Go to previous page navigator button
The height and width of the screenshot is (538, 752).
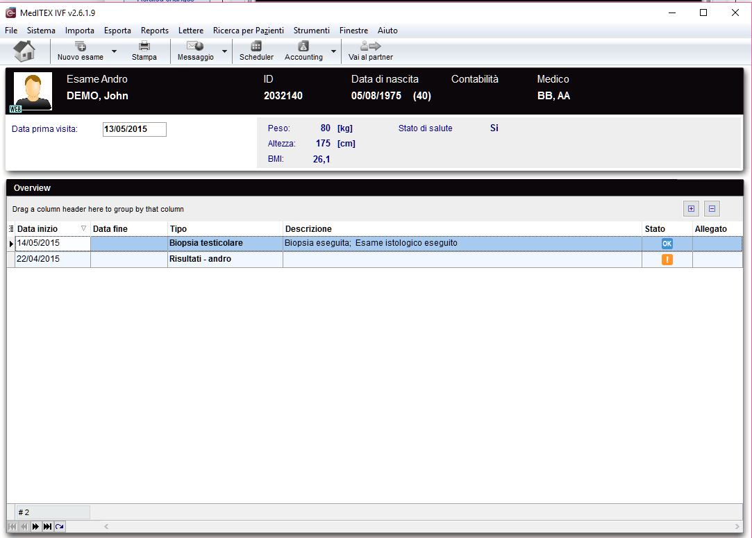tap(24, 526)
